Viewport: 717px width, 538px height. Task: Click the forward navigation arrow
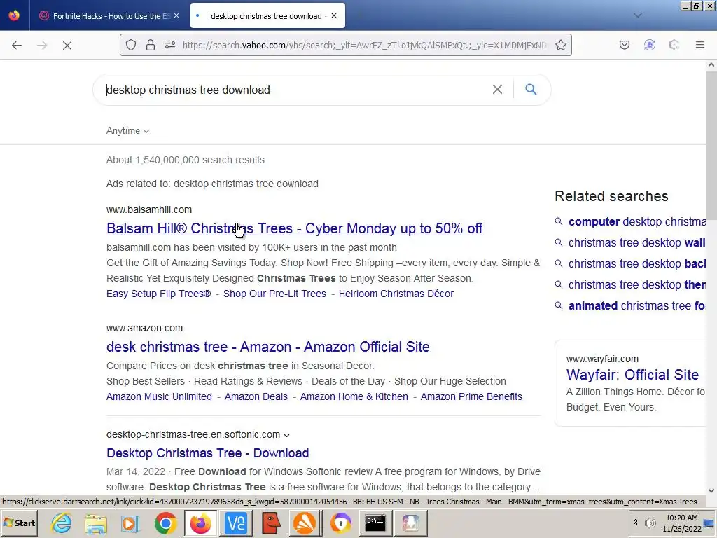coord(42,46)
